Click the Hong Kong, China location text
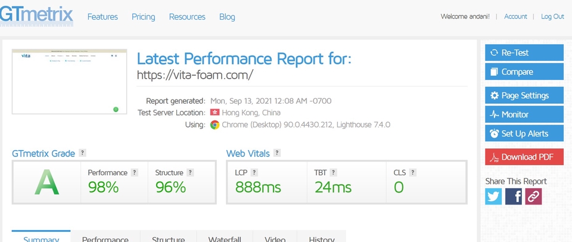Screen dimensions: 572x242 (251, 113)
